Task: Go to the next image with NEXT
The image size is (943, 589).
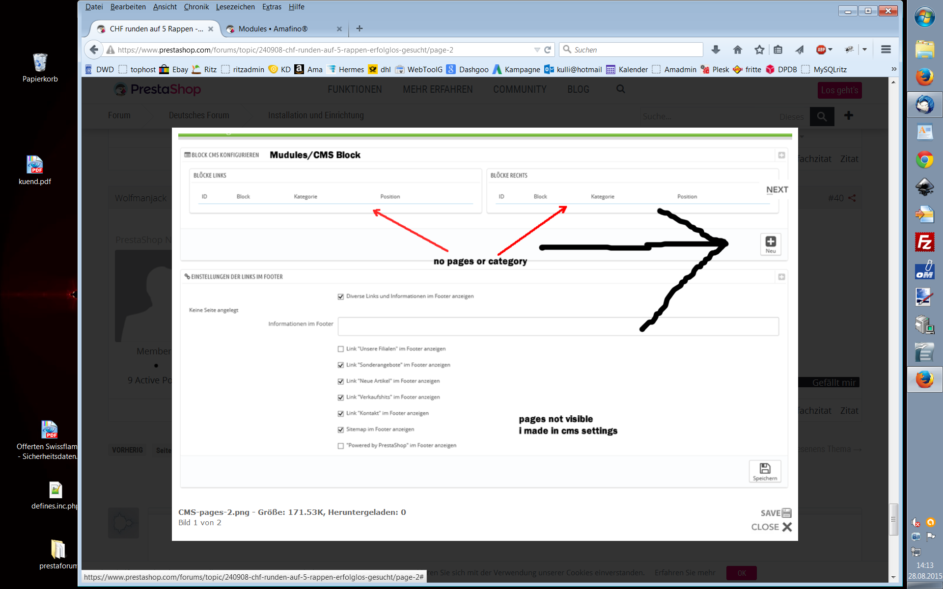Action: tap(777, 189)
